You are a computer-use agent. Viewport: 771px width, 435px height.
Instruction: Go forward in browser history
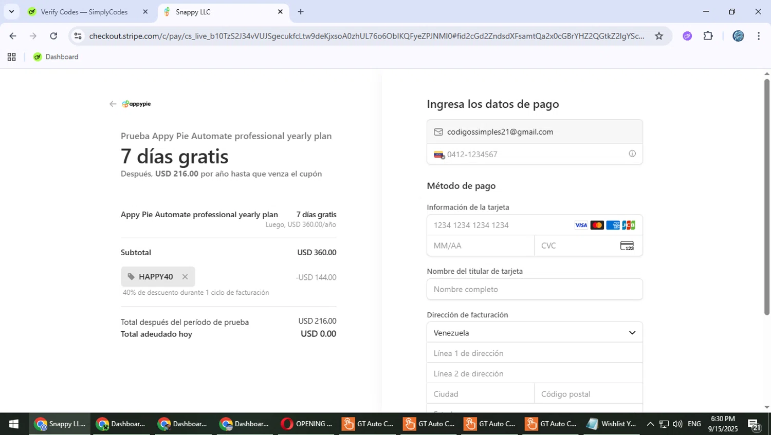(x=33, y=36)
